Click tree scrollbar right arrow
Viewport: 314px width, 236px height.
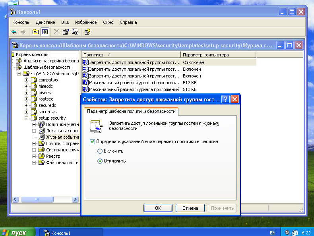point(75,199)
